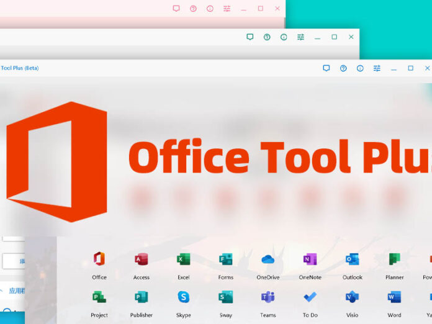Click the Planner app icon
432x324 pixels.
click(394, 259)
